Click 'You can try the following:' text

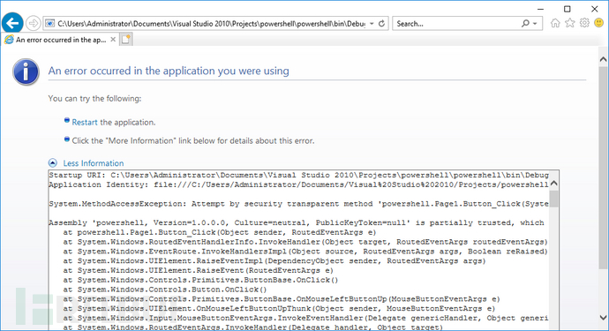94,98
